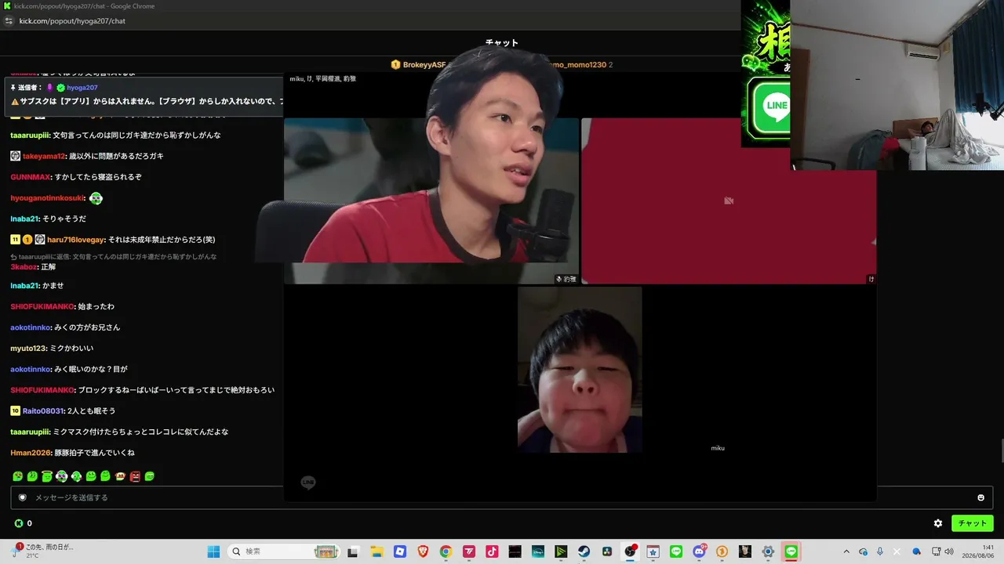The width and height of the screenshot is (1004, 564).
Task: Click the microphone icon in system tray
Action: (880, 551)
